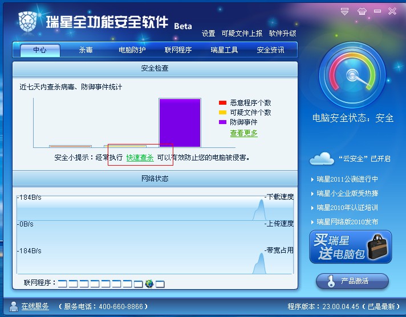Open 可疑文件上报 in the top menu
The width and height of the screenshot is (406, 317).
242,34
